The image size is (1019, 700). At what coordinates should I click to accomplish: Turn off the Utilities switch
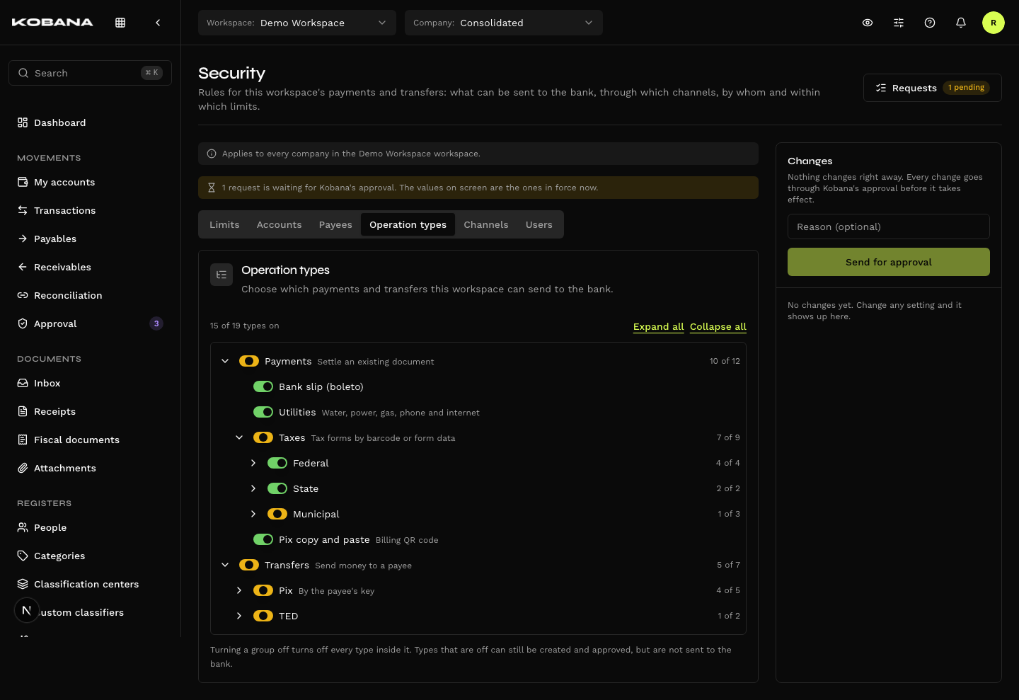(263, 412)
